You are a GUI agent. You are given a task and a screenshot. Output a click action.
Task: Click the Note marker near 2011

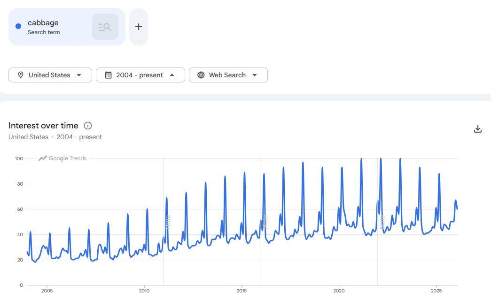[168, 222]
